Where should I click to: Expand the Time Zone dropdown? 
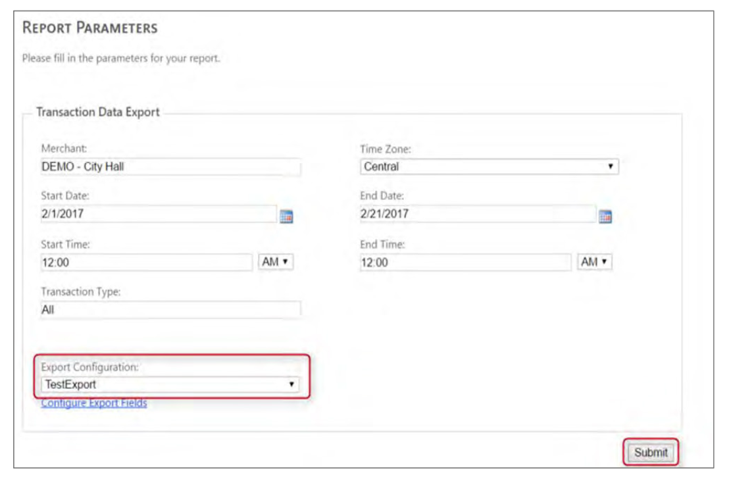(489, 167)
